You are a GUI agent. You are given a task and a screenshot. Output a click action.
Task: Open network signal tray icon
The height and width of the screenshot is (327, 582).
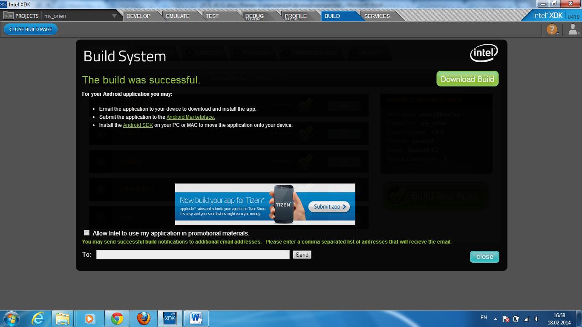click(x=526, y=319)
